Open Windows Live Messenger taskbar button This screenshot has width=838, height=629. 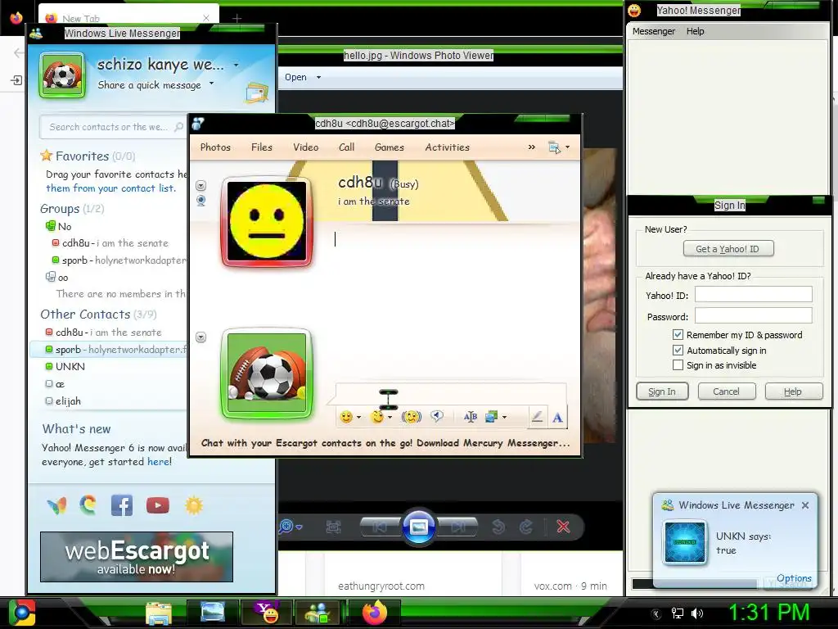click(318, 613)
